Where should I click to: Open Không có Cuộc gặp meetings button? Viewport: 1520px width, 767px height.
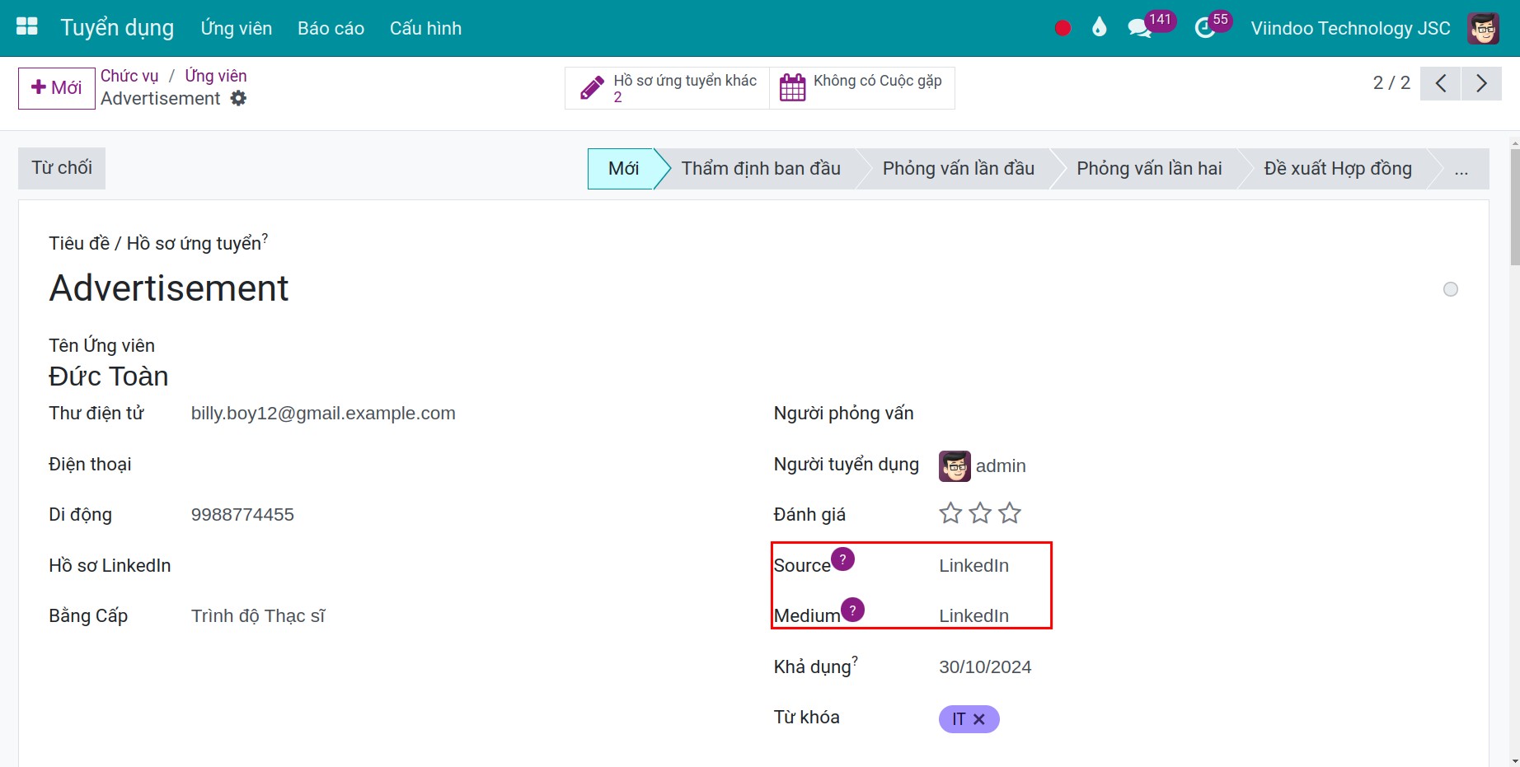tap(862, 88)
